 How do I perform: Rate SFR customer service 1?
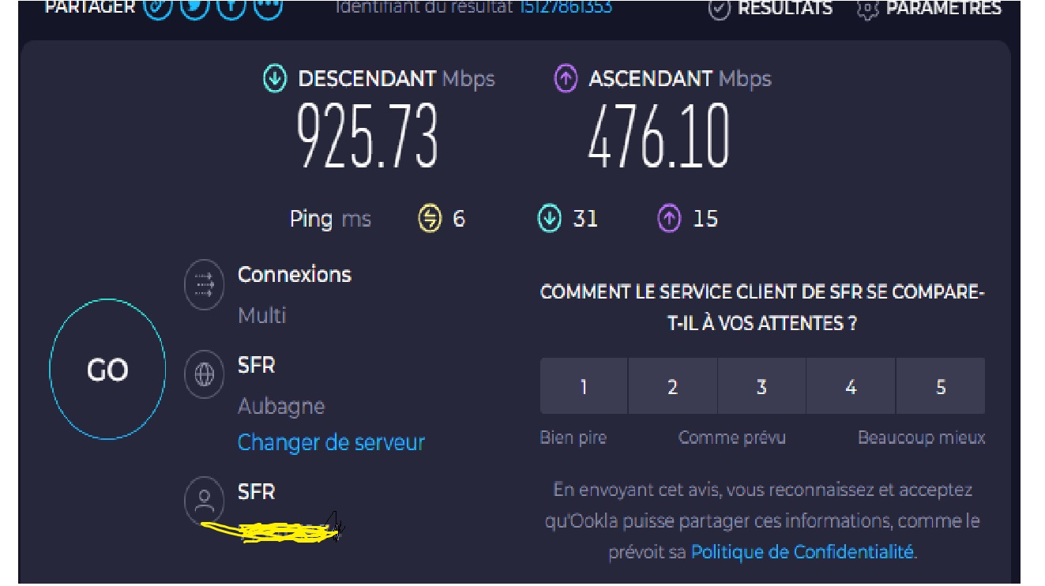click(584, 386)
